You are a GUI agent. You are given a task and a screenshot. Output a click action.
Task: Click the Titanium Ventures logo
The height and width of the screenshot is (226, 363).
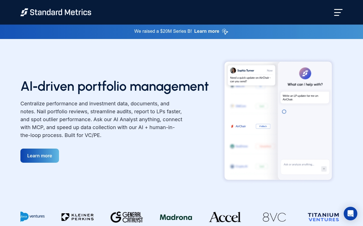(x=323, y=217)
